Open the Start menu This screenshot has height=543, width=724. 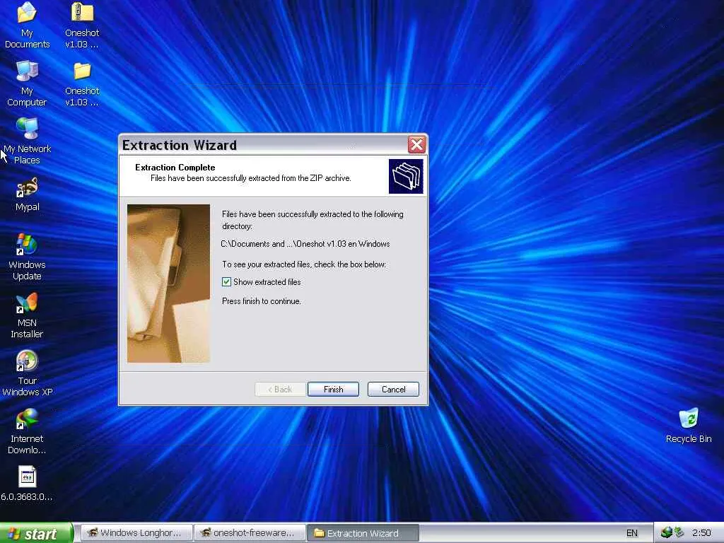coord(36,533)
